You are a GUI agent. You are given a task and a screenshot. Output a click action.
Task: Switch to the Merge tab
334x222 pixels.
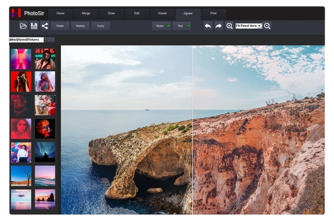tap(86, 13)
